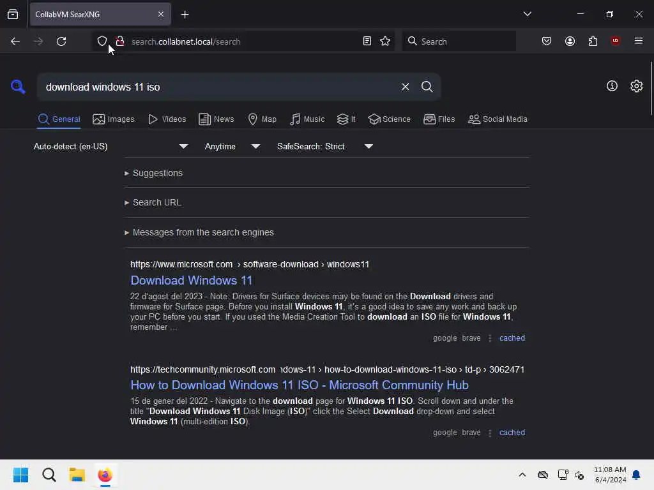Viewport: 654px width, 490px height.
Task: Show hidden tray icons chevron
Action: click(x=522, y=475)
